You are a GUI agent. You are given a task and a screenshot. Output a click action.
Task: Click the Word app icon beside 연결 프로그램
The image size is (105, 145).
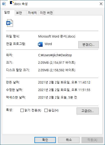40,44
